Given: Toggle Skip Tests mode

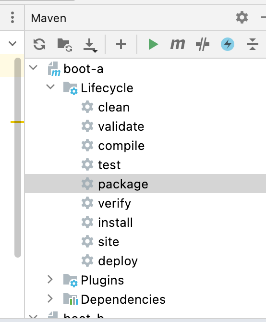Looking at the screenshot, I should (203, 44).
